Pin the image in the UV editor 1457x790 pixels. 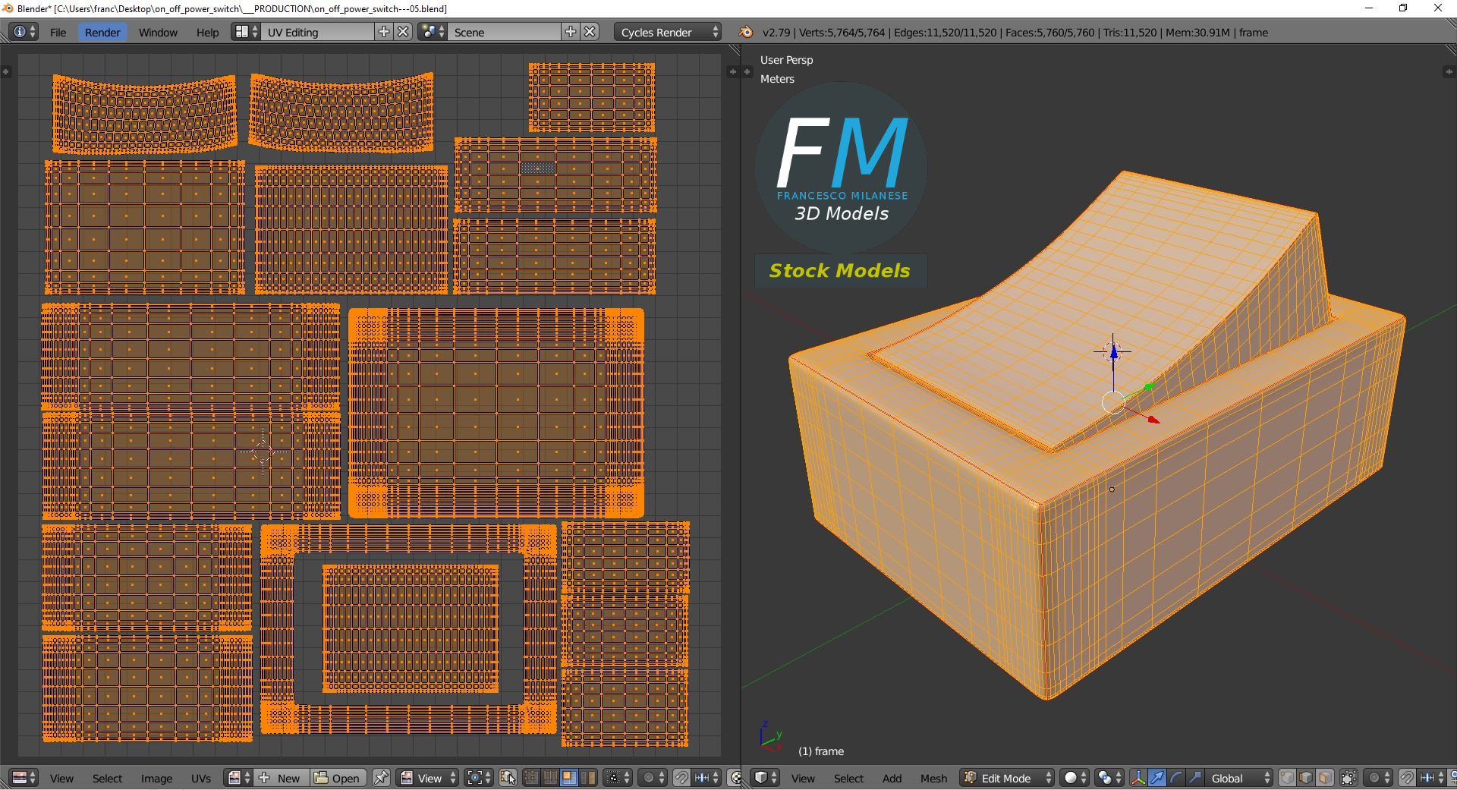[x=381, y=778]
